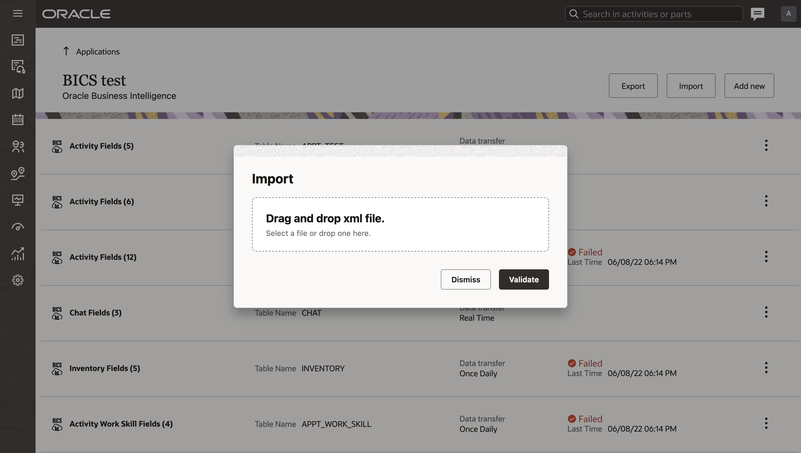Click the Add new button
This screenshot has width=801, height=453.
pos(749,86)
